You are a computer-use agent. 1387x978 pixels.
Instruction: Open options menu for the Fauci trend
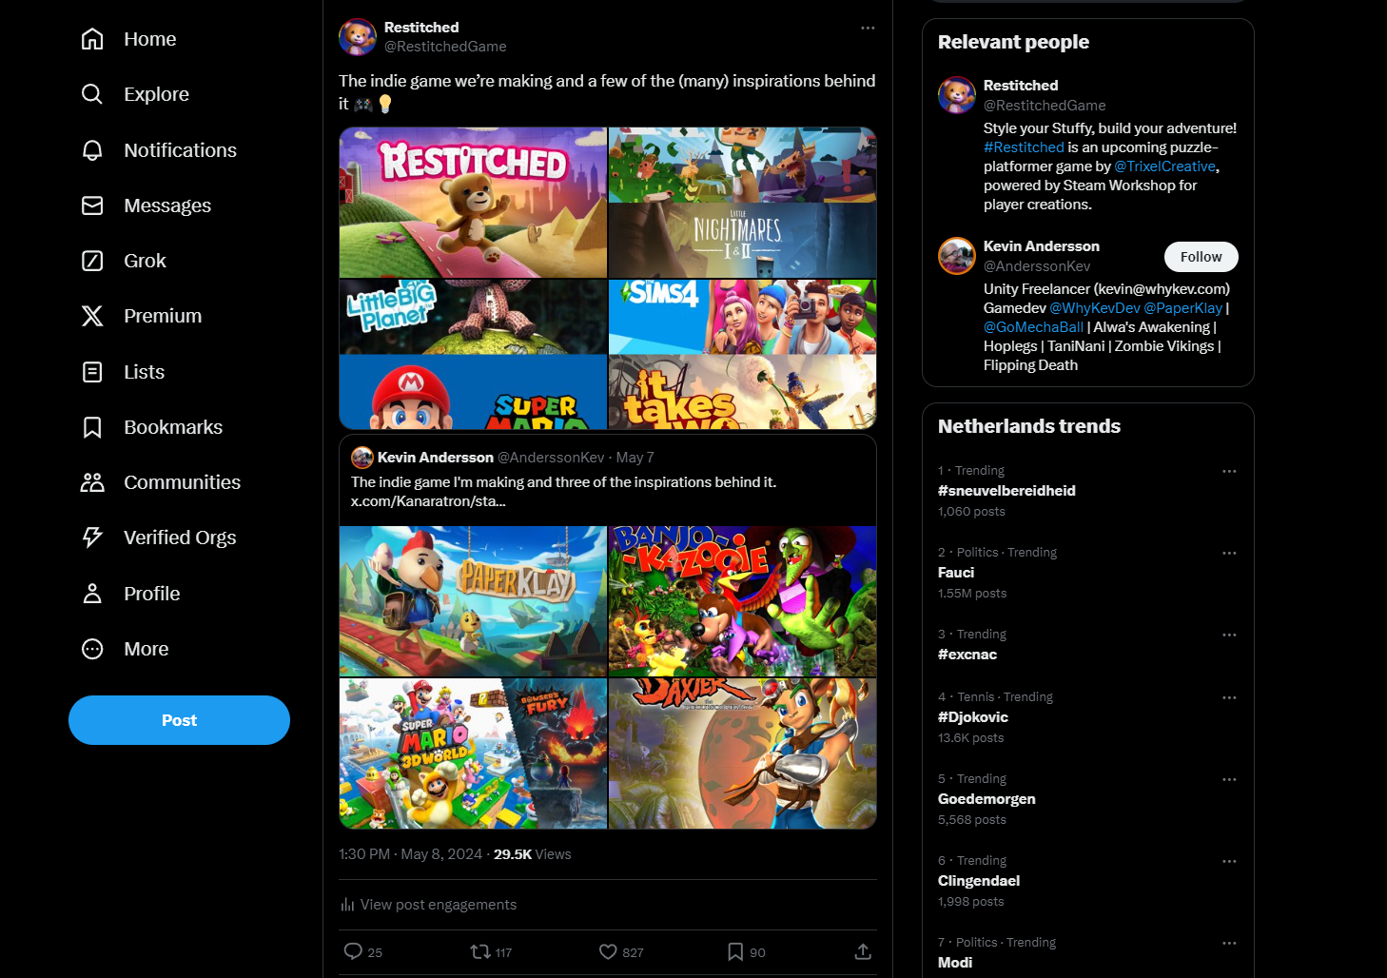pos(1229,553)
